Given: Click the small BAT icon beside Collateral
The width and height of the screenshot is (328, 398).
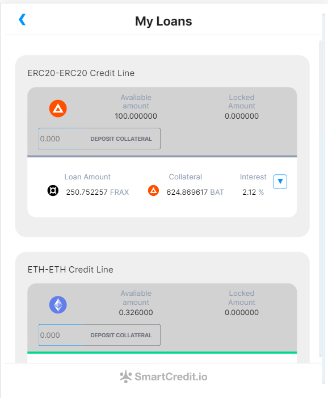Looking at the screenshot, I should [153, 191].
